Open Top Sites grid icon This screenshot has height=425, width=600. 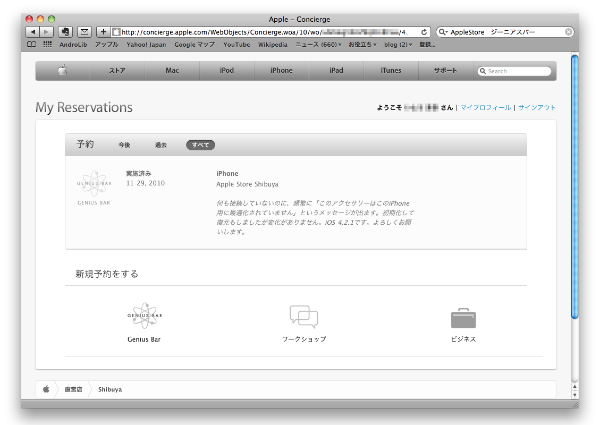[47, 45]
